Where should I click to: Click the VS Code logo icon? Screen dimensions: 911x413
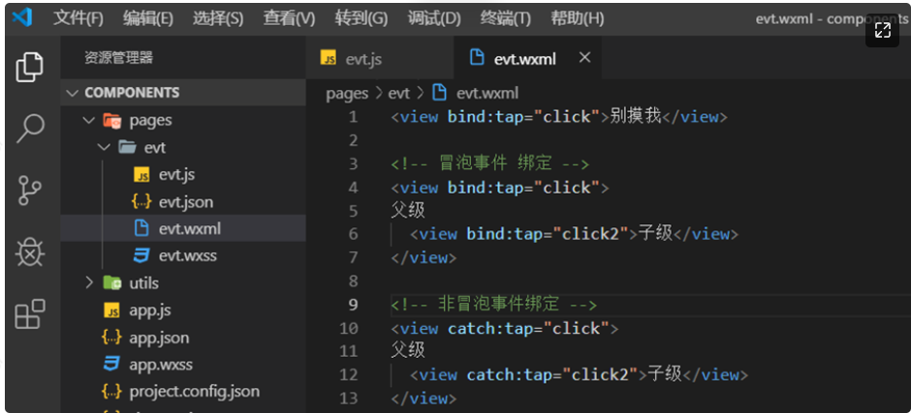point(21,17)
